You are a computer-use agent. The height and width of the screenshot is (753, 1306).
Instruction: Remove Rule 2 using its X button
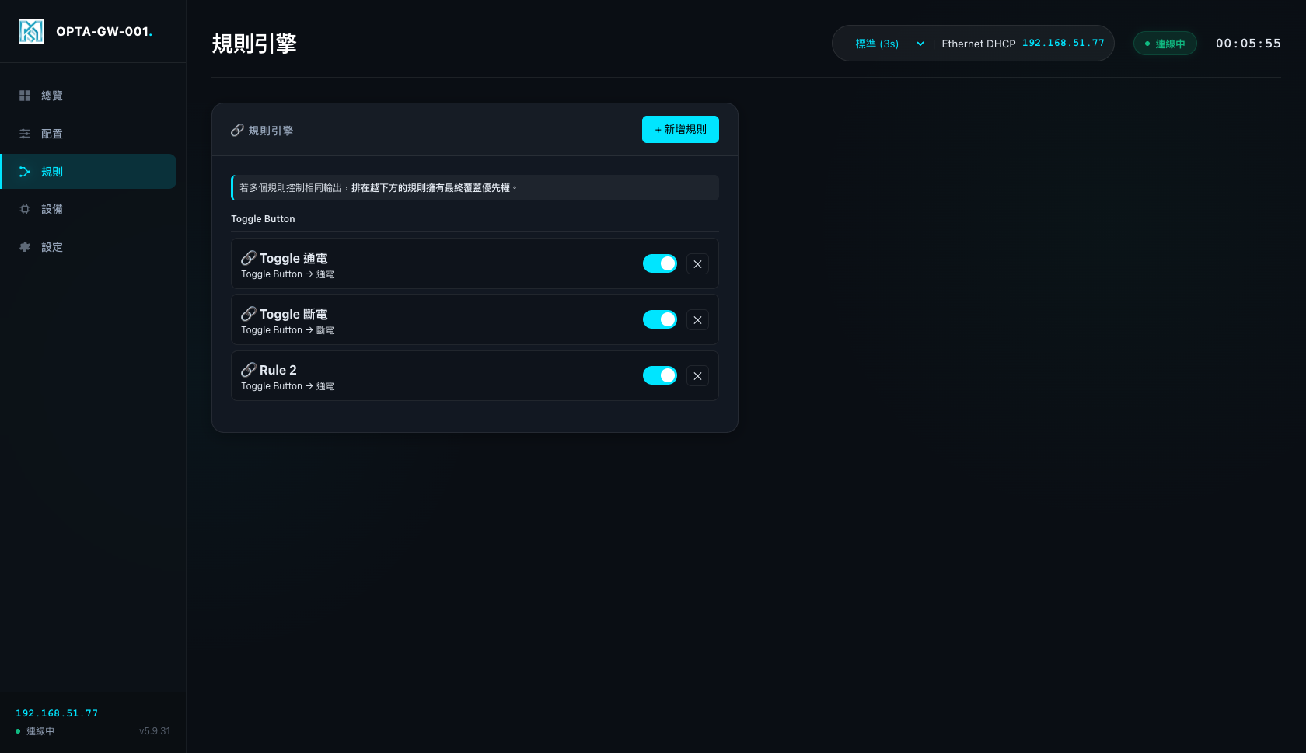click(x=697, y=376)
